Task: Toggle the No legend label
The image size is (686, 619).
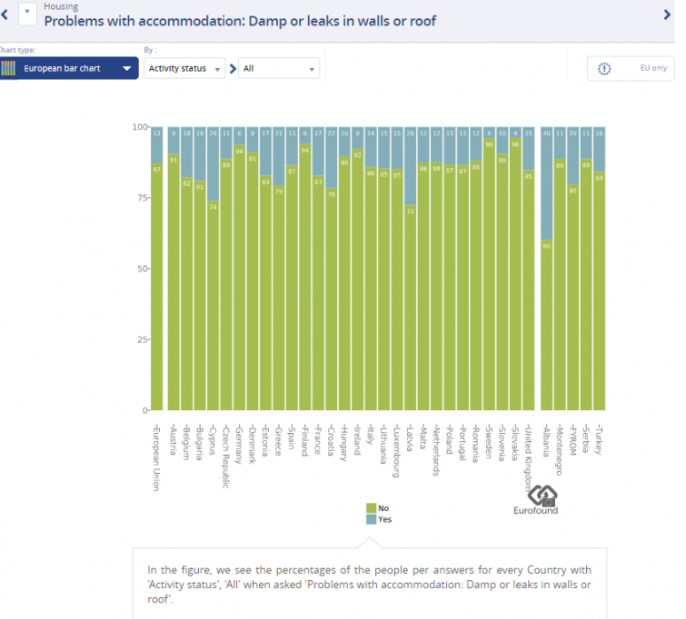Action: pyautogui.click(x=383, y=508)
